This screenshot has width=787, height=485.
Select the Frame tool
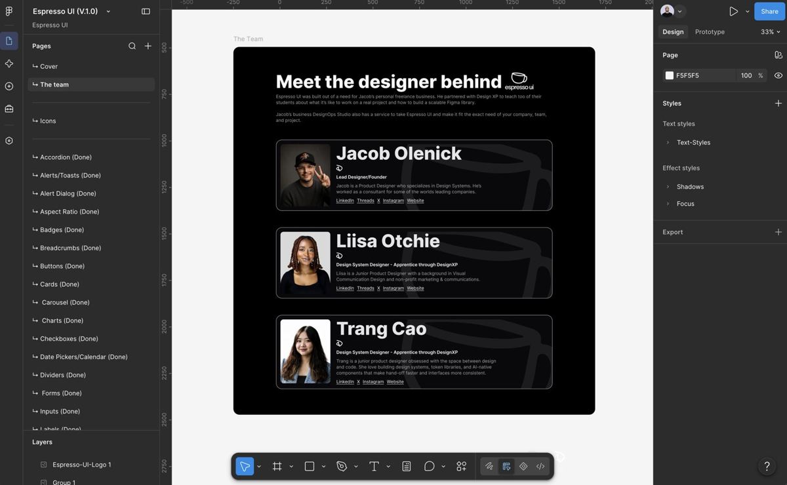[x=277, y=466]
